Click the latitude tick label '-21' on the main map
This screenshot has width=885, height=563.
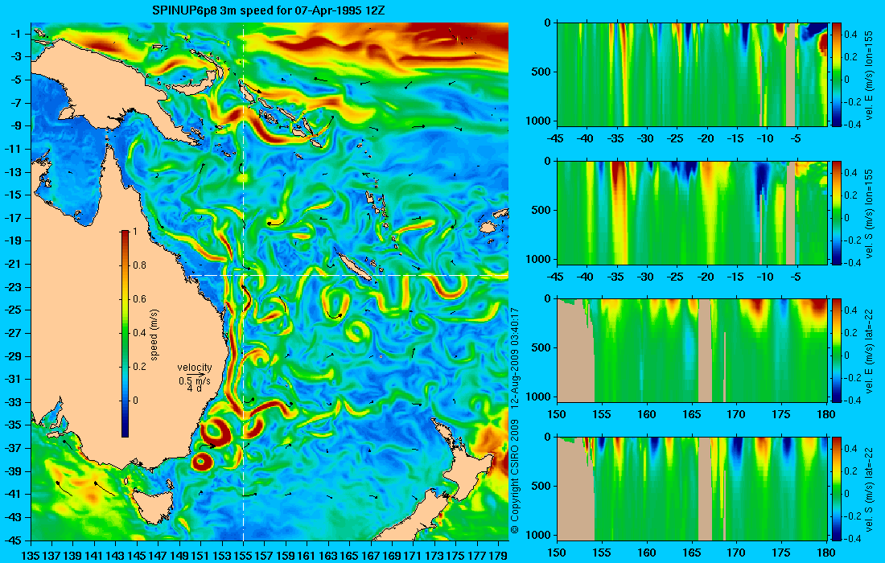(14, 264)
